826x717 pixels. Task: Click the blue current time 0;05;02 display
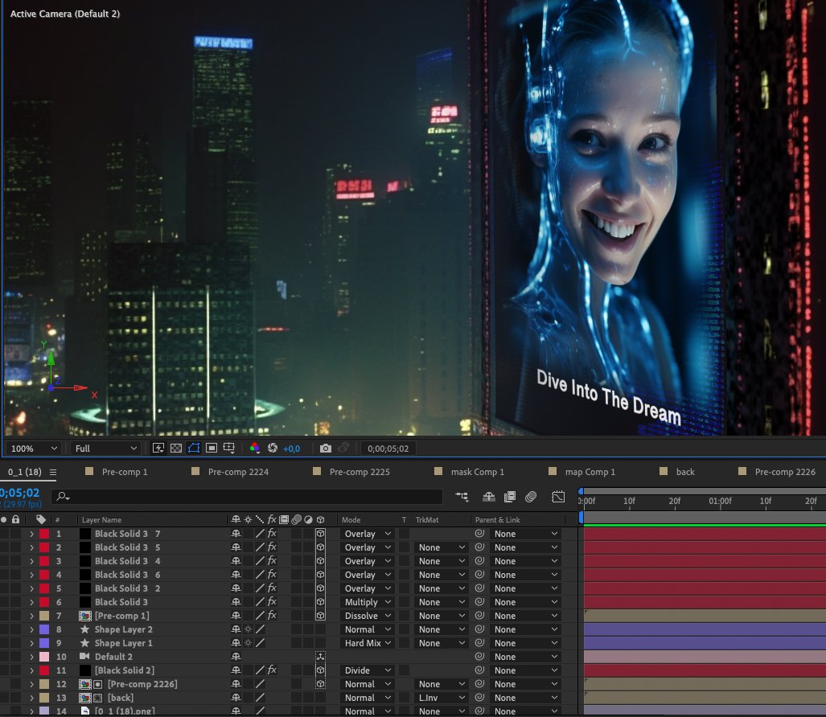click(x=20, y=493)
